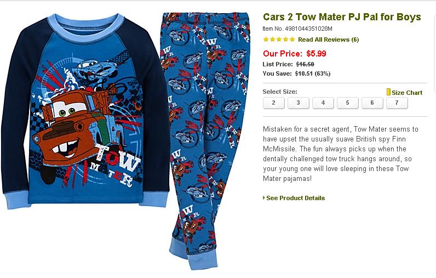Click the fifth yellow rating star

[x=292, y=39]
